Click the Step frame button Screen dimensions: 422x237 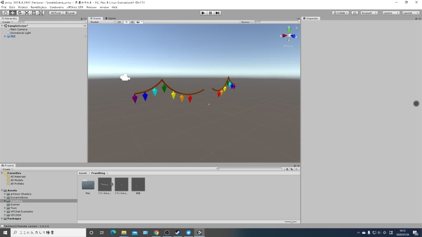click(218, 13)
